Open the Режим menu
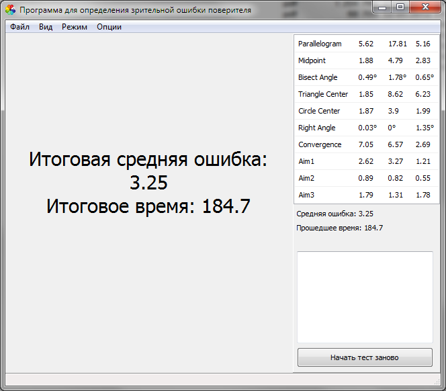This screenshot has height=391, width=446. [x=75, y=27]
